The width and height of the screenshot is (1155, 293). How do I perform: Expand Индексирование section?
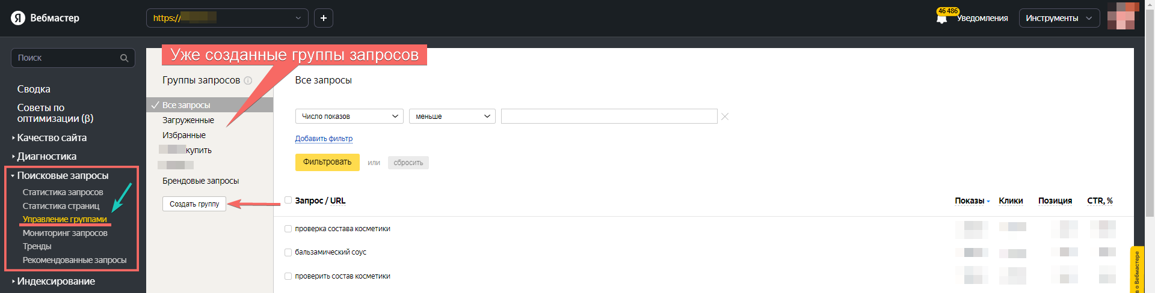(56, 281)
